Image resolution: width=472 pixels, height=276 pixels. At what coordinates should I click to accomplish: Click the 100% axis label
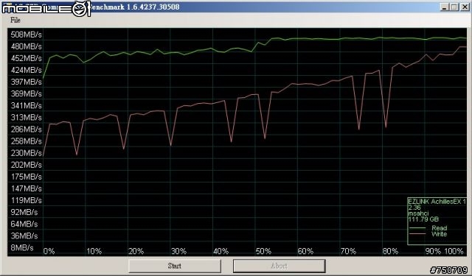click(454, 251)
